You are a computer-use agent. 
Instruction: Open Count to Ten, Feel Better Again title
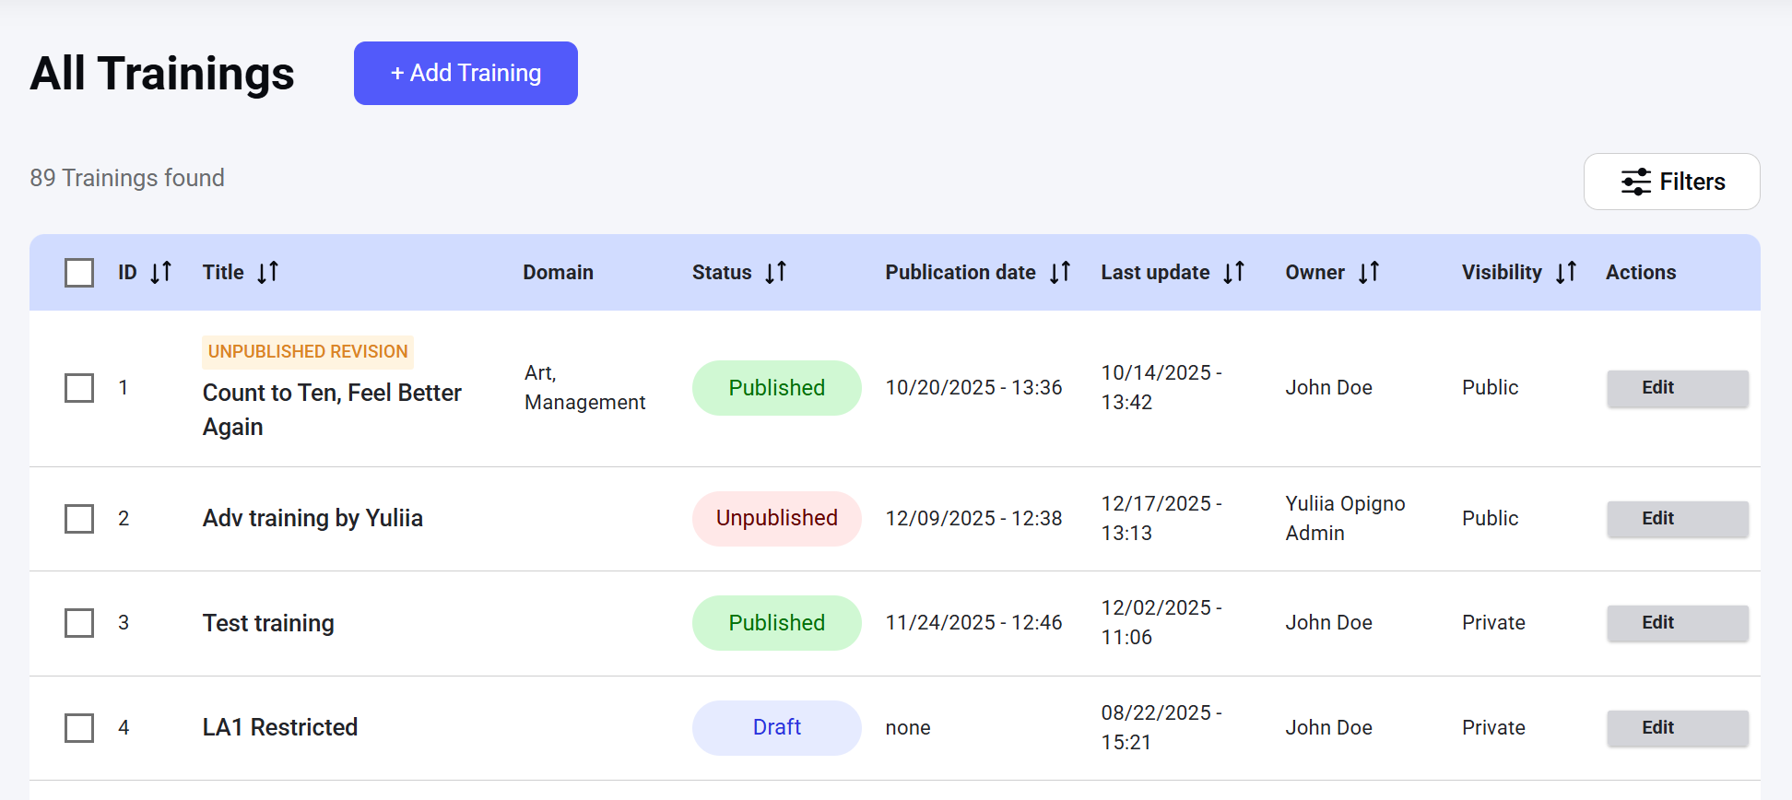coord(332,409)
